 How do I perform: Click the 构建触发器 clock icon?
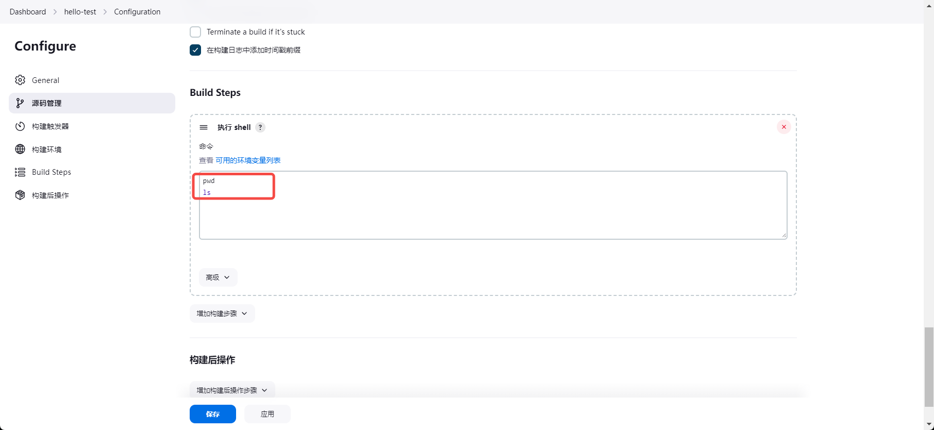(x=20, y=126)
